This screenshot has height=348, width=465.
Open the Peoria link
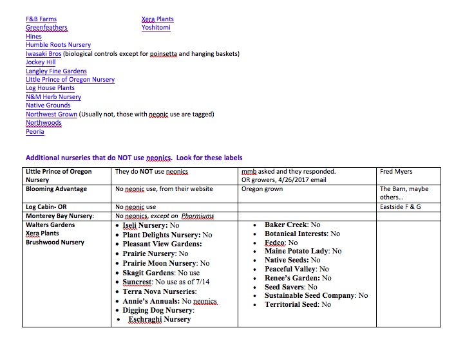pyautogui.click(x=35, y=132)
